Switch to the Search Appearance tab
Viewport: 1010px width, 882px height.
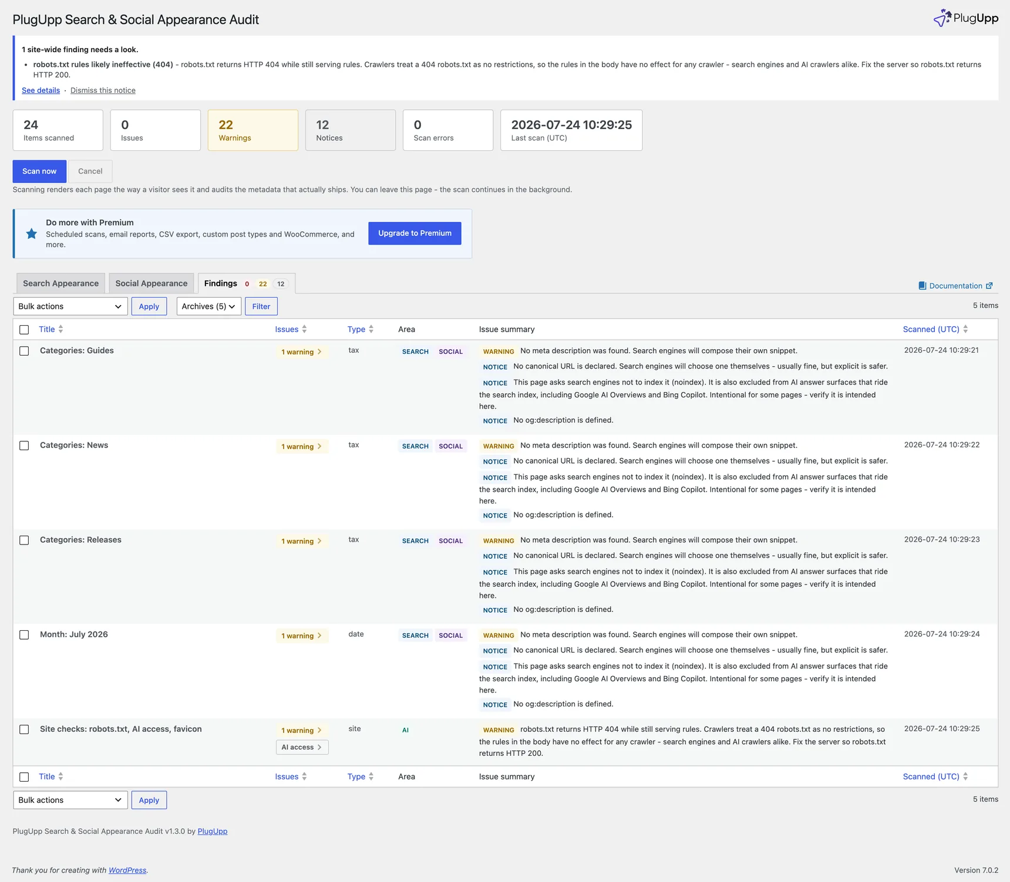click(x=60, y=283)
